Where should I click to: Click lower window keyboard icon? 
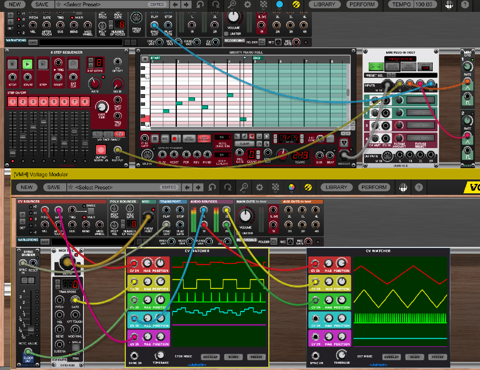[x=403, y=187]
